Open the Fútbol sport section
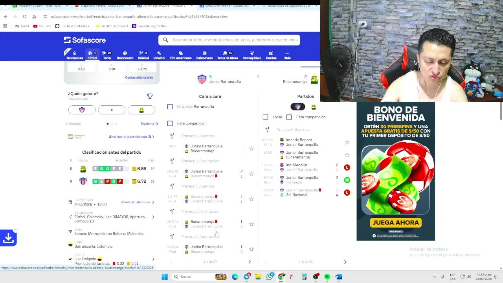 [92, 55]
